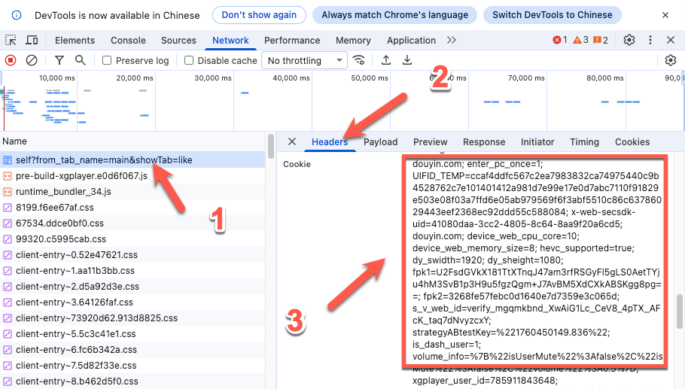Click the import HAR upload icon
This screenshot has height=389, width=685.
tap(386, 60)
